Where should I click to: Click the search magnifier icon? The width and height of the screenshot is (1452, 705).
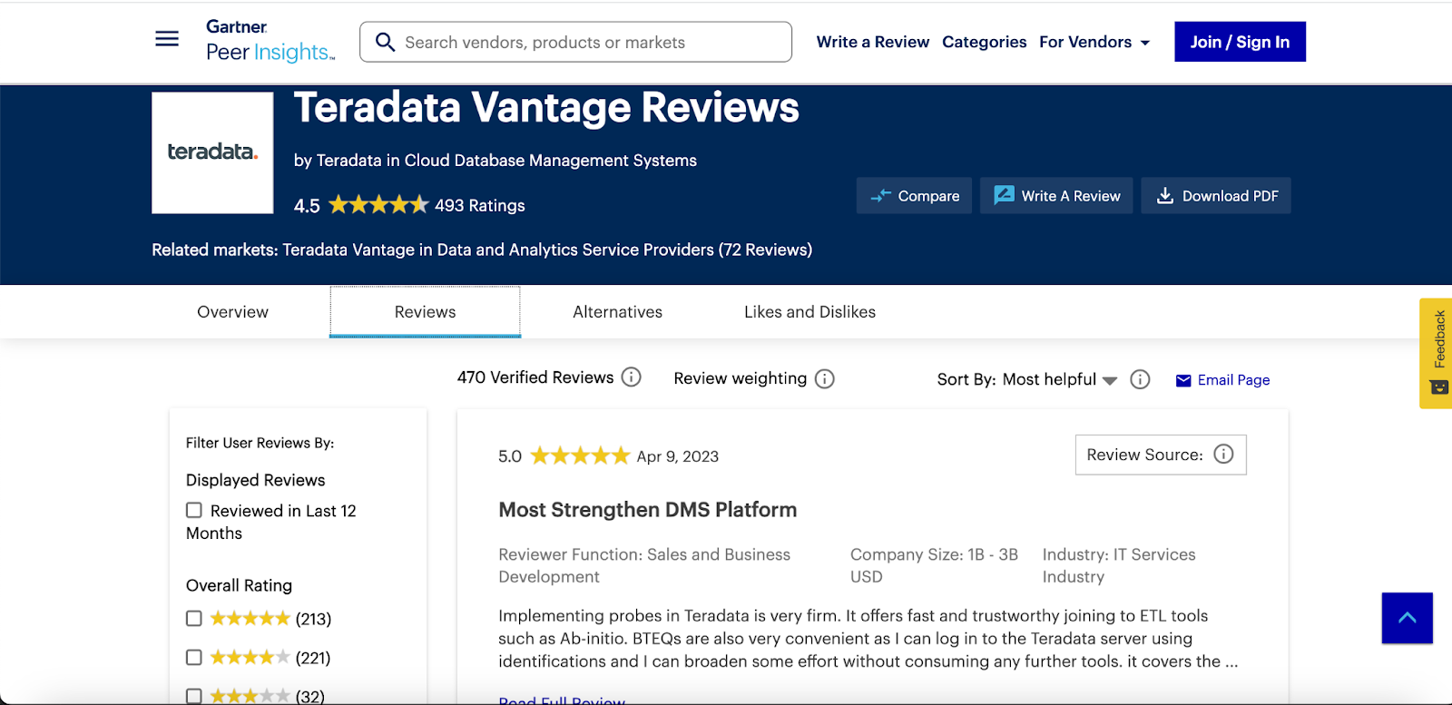385,43
